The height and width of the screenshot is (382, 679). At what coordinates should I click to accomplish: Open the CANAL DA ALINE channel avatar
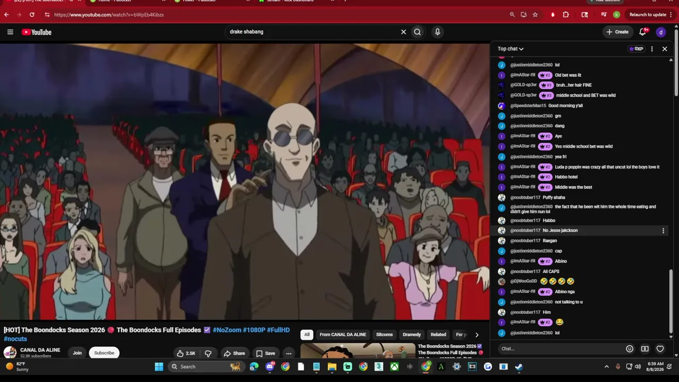(x=10, y=352)
